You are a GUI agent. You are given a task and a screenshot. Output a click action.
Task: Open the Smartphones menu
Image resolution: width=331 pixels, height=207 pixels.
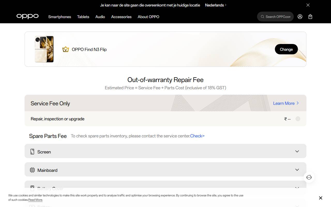[59, 17]
